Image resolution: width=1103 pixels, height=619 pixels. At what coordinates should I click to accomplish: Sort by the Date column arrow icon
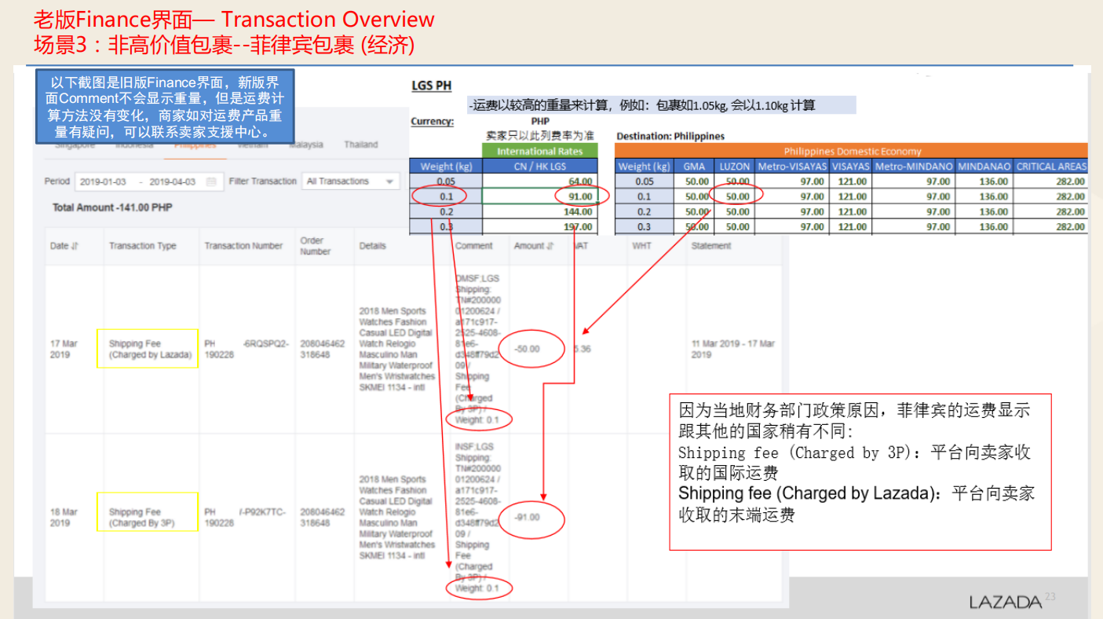pyautogui.click(x=75, y=246)
